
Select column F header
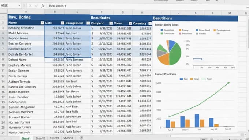pos(102,12)
